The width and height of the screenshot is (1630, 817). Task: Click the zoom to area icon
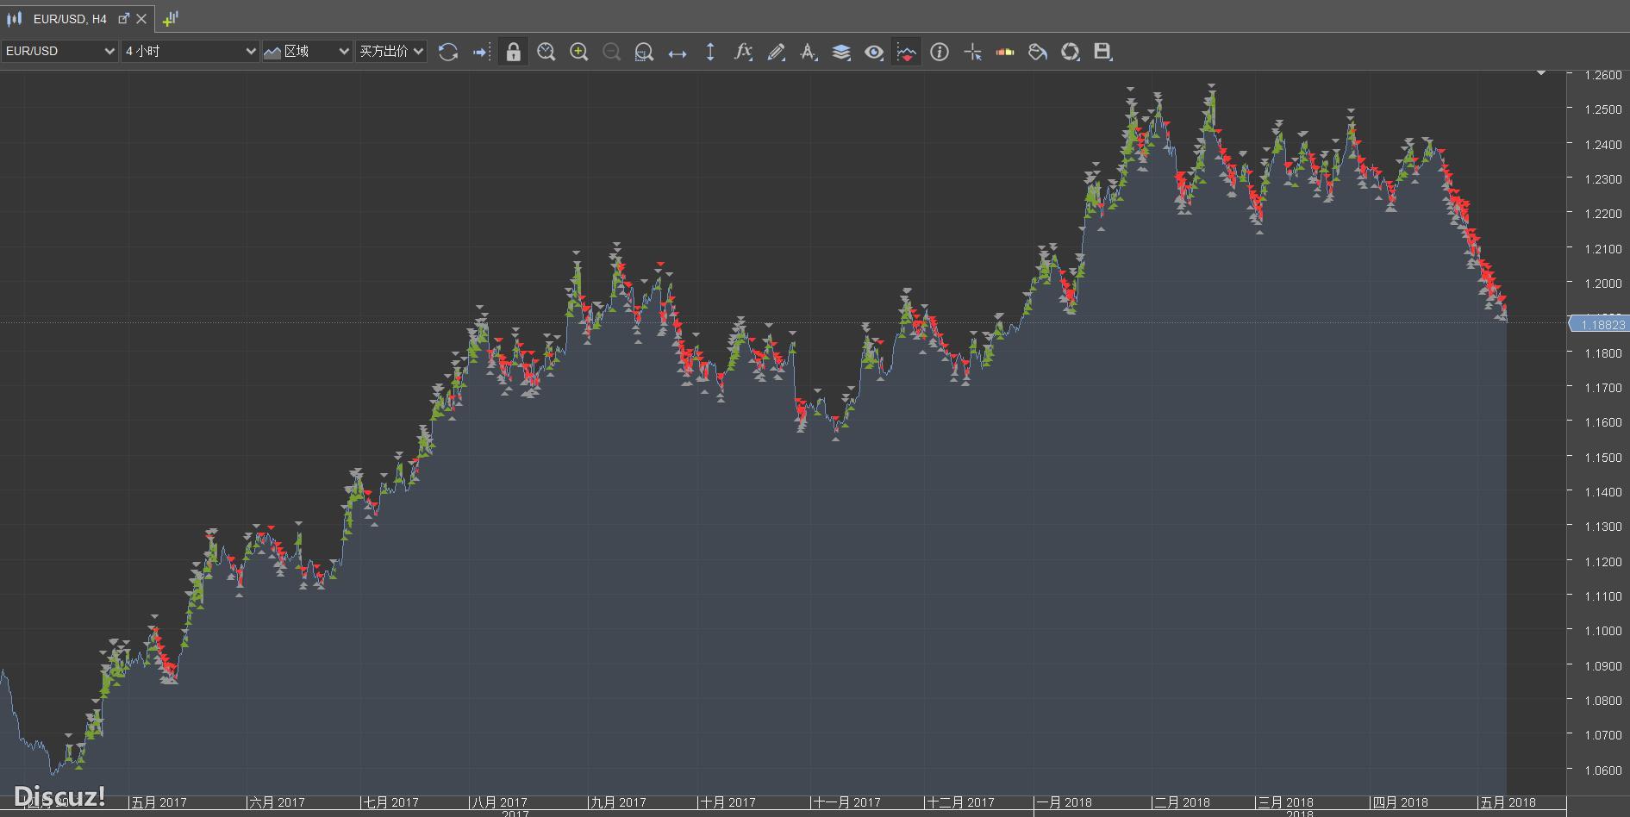[x=644, y=52]
